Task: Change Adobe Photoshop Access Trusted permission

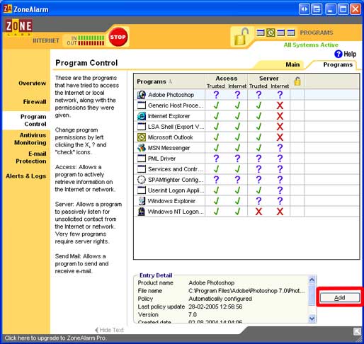Action: pyautogui.click(x=216, y=95)
